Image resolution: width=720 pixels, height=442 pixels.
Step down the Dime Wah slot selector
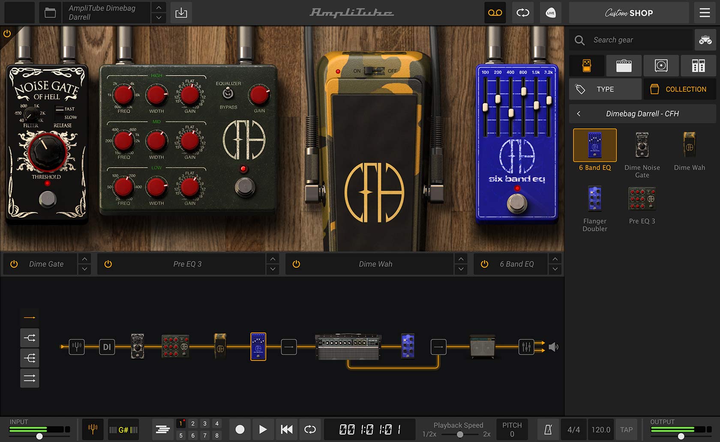coord(461,269)
